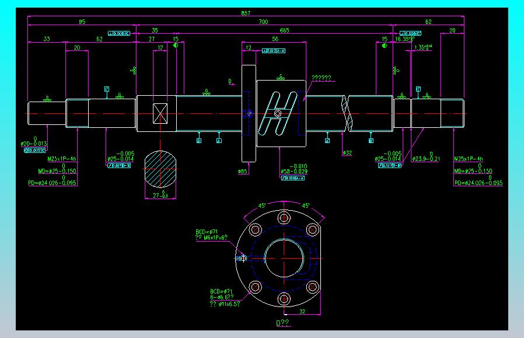Click the 665 thread length dimension

[x=284, y=30]
